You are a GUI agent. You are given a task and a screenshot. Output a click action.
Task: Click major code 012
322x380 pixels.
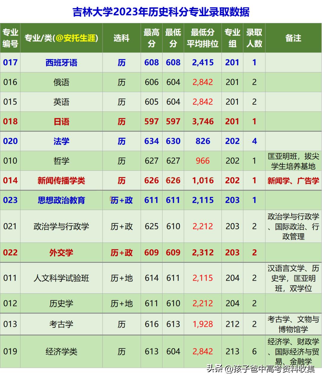(x=10, y=304)
